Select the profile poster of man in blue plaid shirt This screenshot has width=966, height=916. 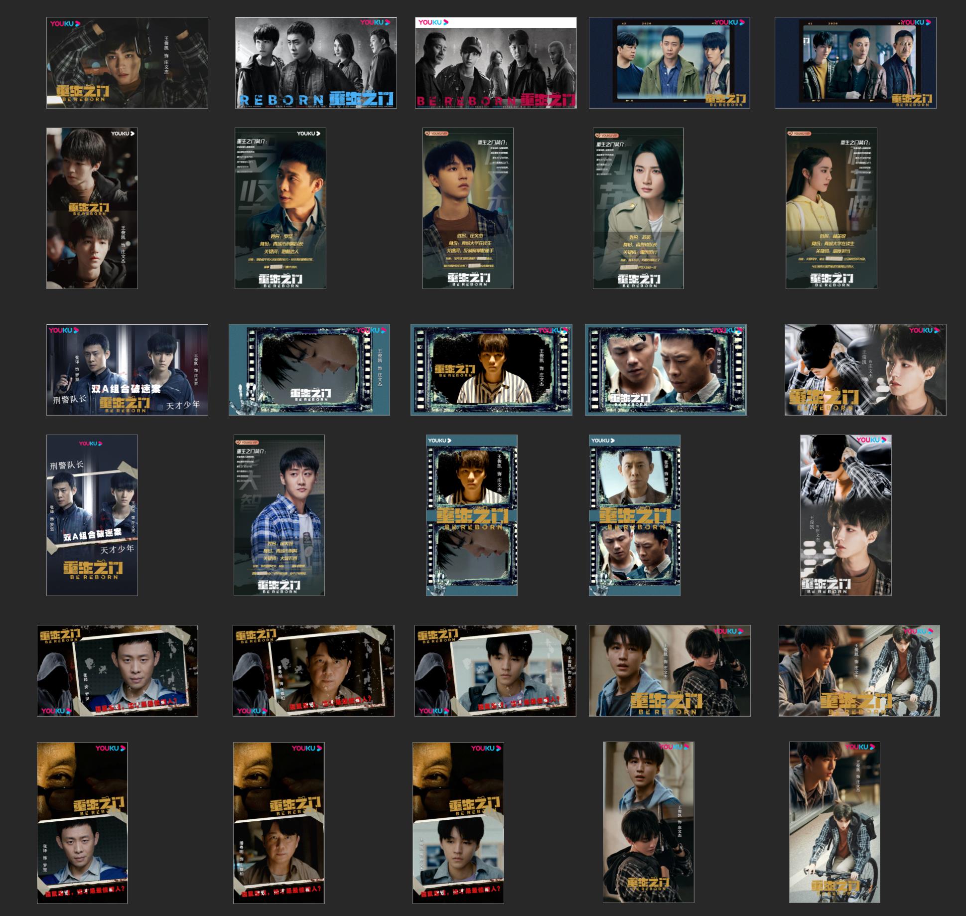[x=279, y=515]
